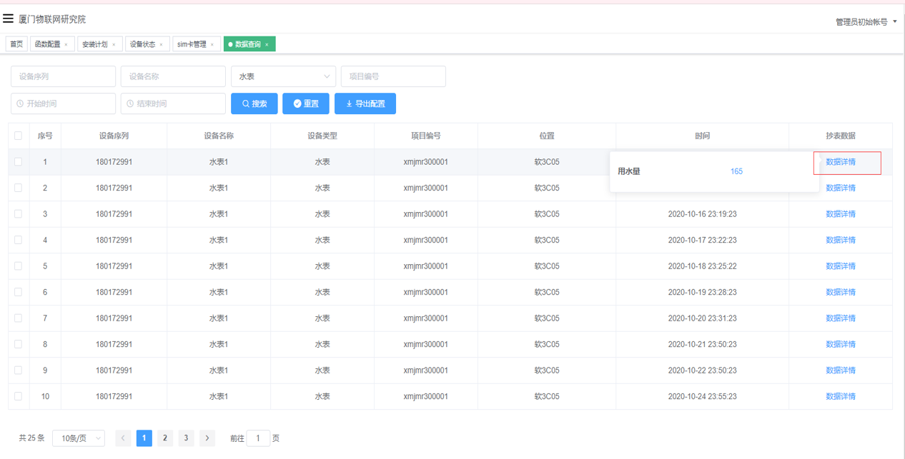Open the 管理员初始帐号 user menu
Image resolution: width=905 pixels, height=459 pixels.
point(866,22)
